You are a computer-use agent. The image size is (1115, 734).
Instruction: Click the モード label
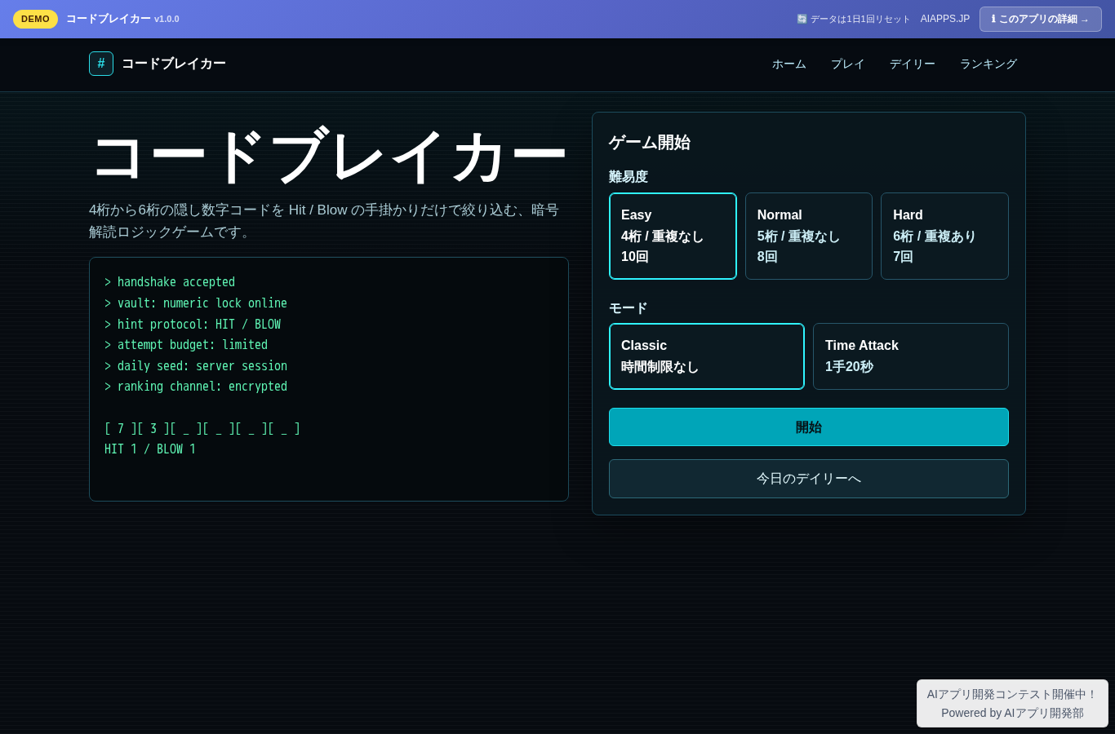pyautogui.click(x=629, y=308)
